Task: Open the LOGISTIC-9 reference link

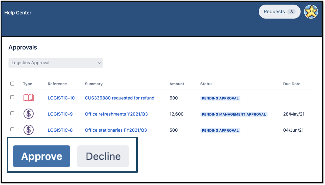Action: tap(60, 114)
